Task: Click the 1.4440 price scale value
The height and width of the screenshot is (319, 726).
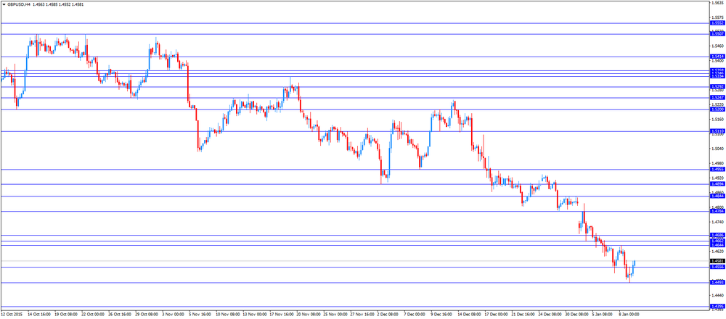Action: coord(718,294)
